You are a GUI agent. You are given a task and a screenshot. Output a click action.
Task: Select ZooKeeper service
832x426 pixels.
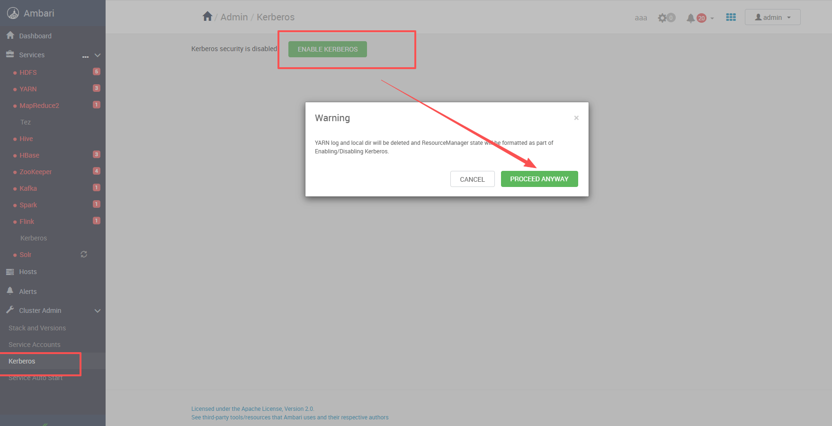coord(36,172)
